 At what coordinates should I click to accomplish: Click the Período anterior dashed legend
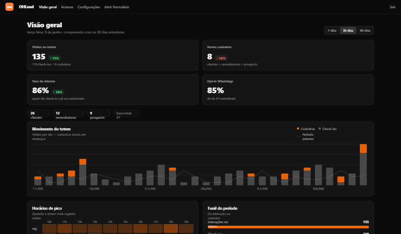306,136
